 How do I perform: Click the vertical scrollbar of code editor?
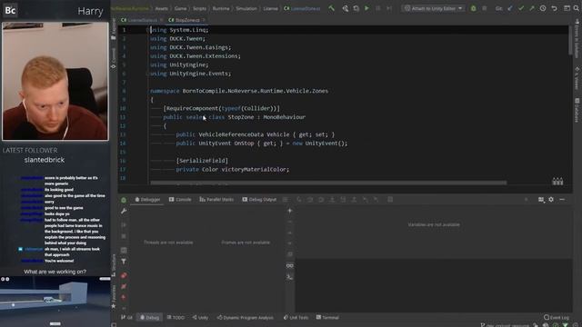pos(571,40)
